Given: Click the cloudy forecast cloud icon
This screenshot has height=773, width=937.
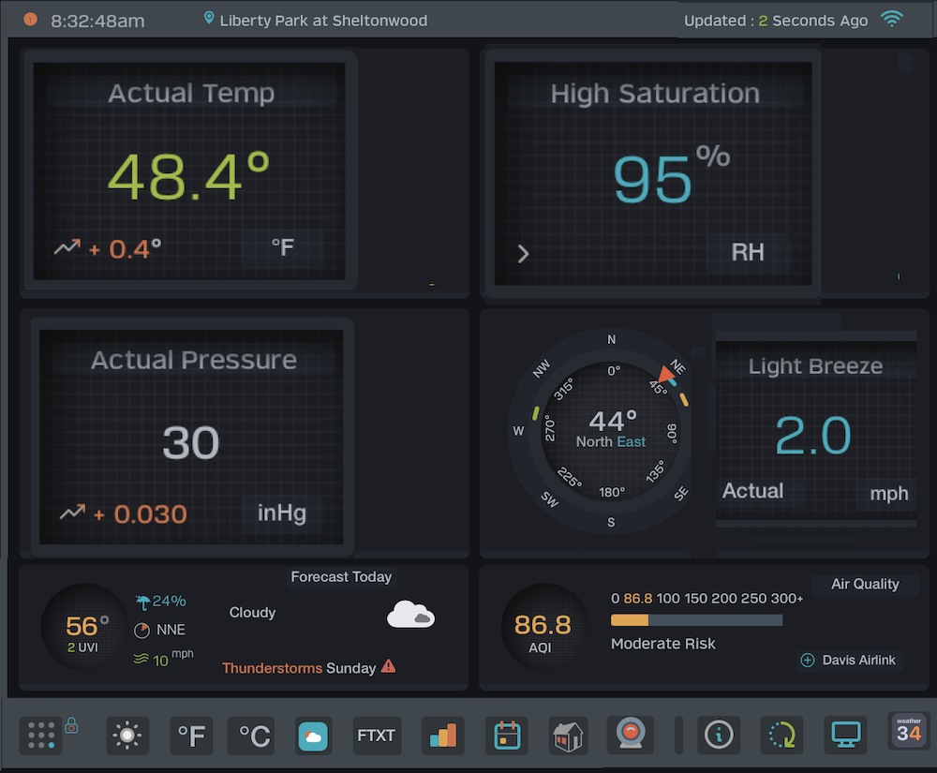Looking at the screenshot, I should point(411,615).
